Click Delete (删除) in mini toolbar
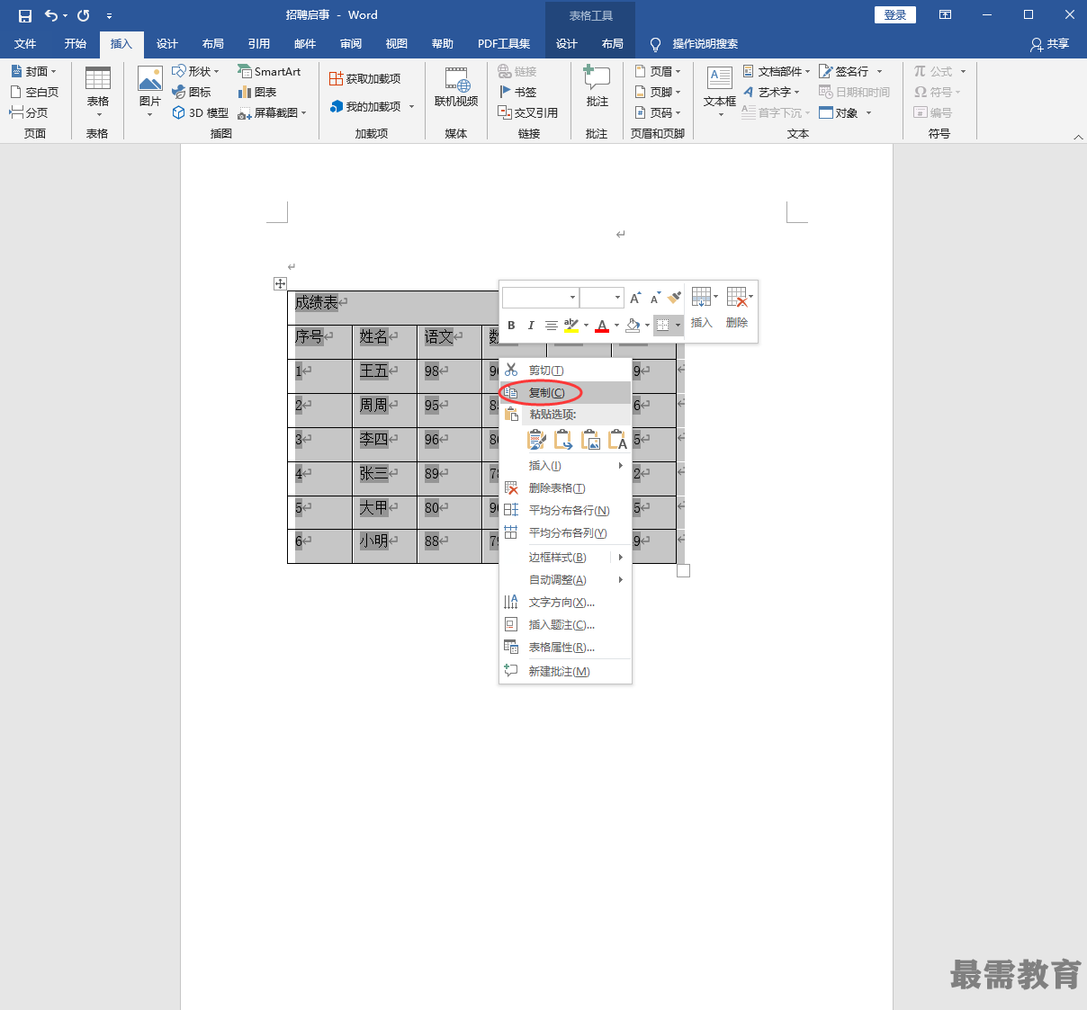1087x1010 pixels. 738,308
